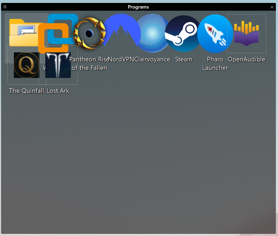Select The Quinfall text label

point(26,91)
